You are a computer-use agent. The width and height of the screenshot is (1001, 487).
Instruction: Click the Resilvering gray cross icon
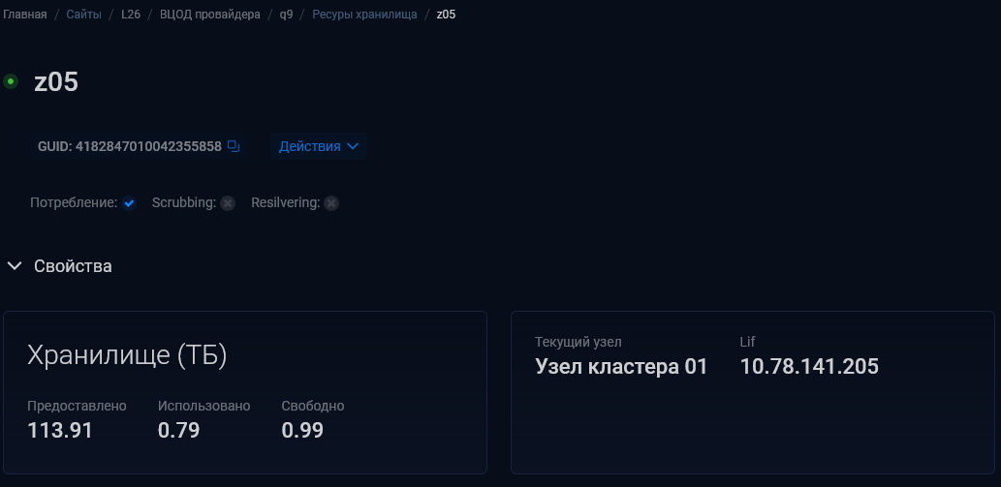point(330,203)
